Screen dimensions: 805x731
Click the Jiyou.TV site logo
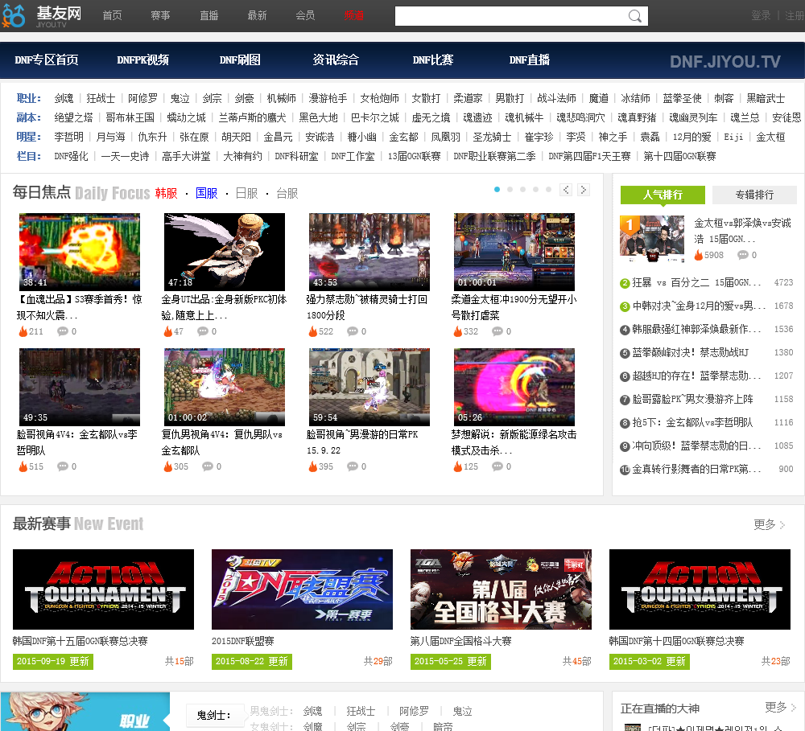[42, 16]
